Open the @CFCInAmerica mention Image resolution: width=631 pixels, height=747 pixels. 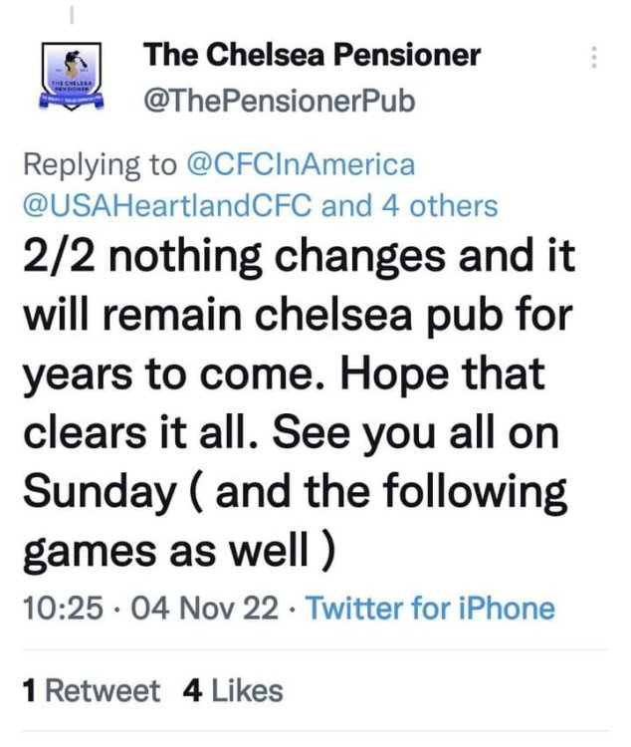pyautogui.click(x=301, y=164)
